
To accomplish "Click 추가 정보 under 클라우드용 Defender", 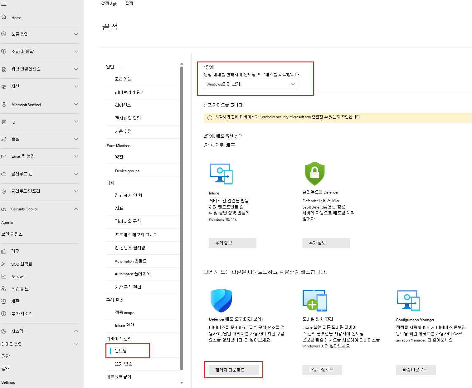I will tap(326, 243).
